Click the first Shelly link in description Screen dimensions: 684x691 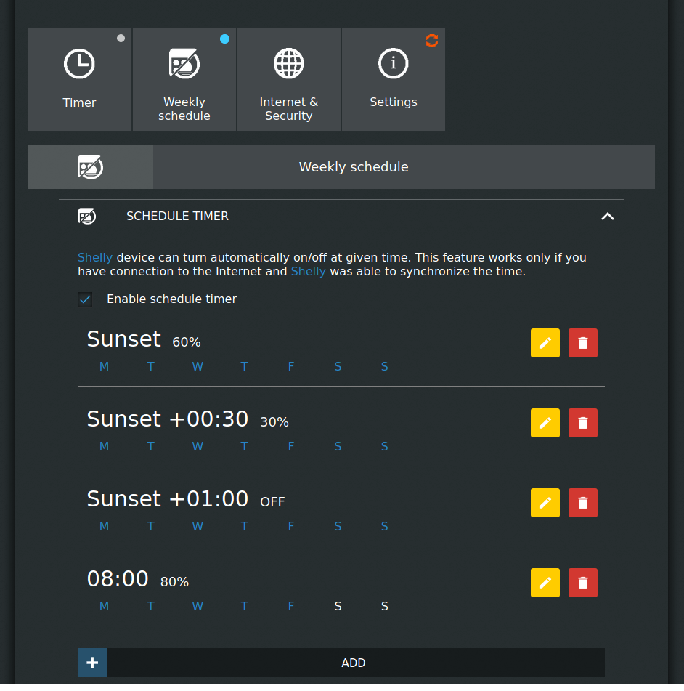tap(95, 257)
